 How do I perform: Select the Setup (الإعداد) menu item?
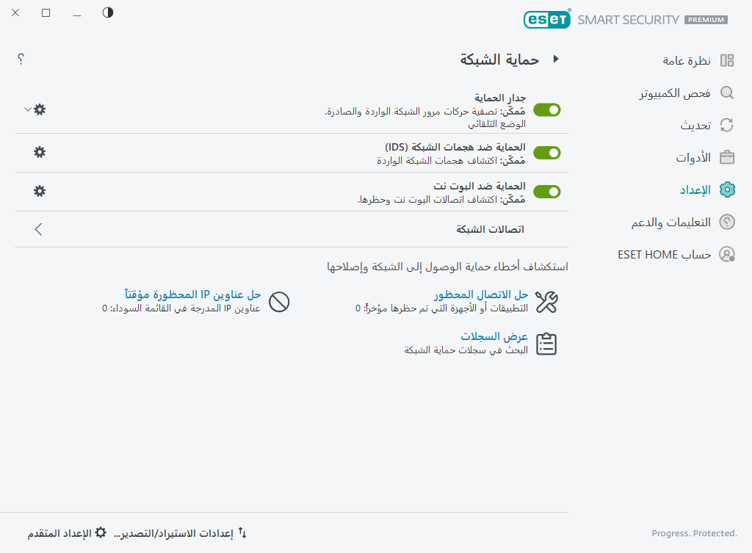(x=727, y=189)
